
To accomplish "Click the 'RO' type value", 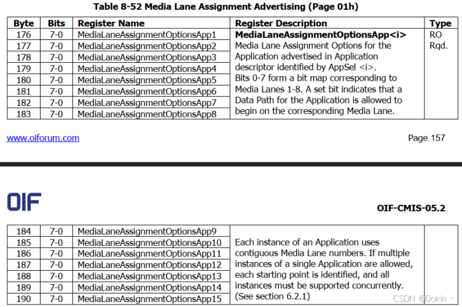I will click(436, 35).
